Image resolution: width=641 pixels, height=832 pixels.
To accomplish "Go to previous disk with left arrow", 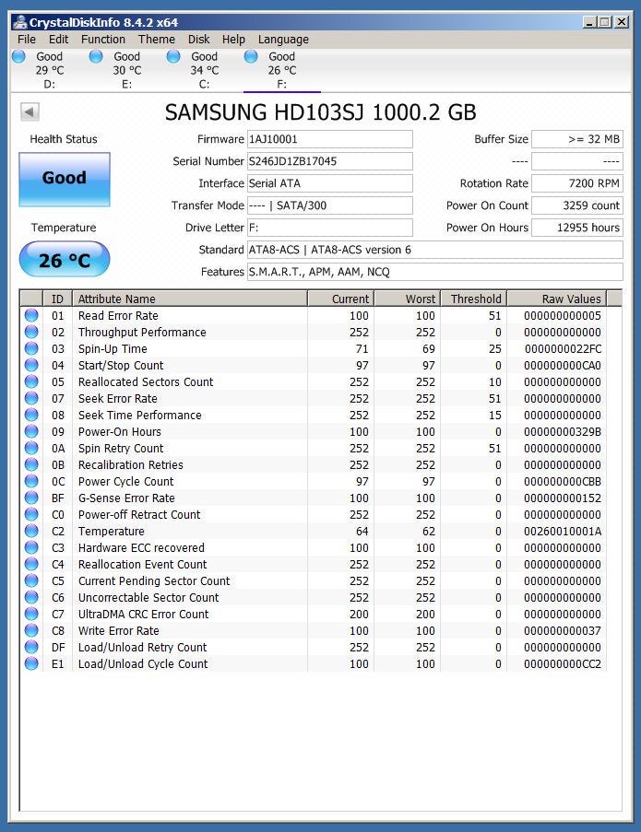I will click(x=30, y=112).
